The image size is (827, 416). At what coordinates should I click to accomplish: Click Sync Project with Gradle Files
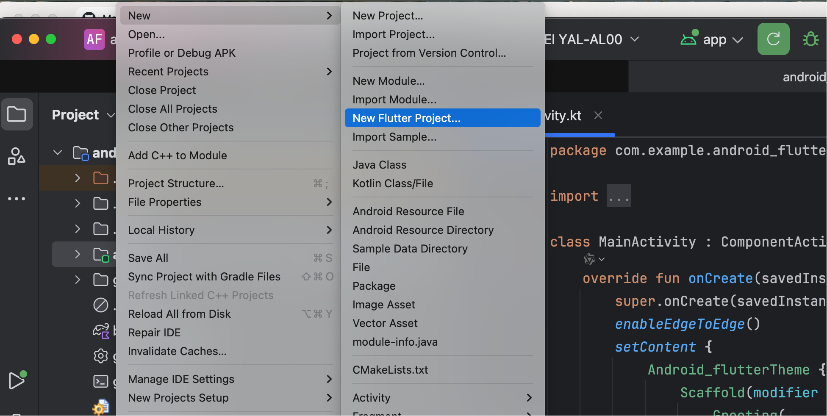tap(204, 277)
